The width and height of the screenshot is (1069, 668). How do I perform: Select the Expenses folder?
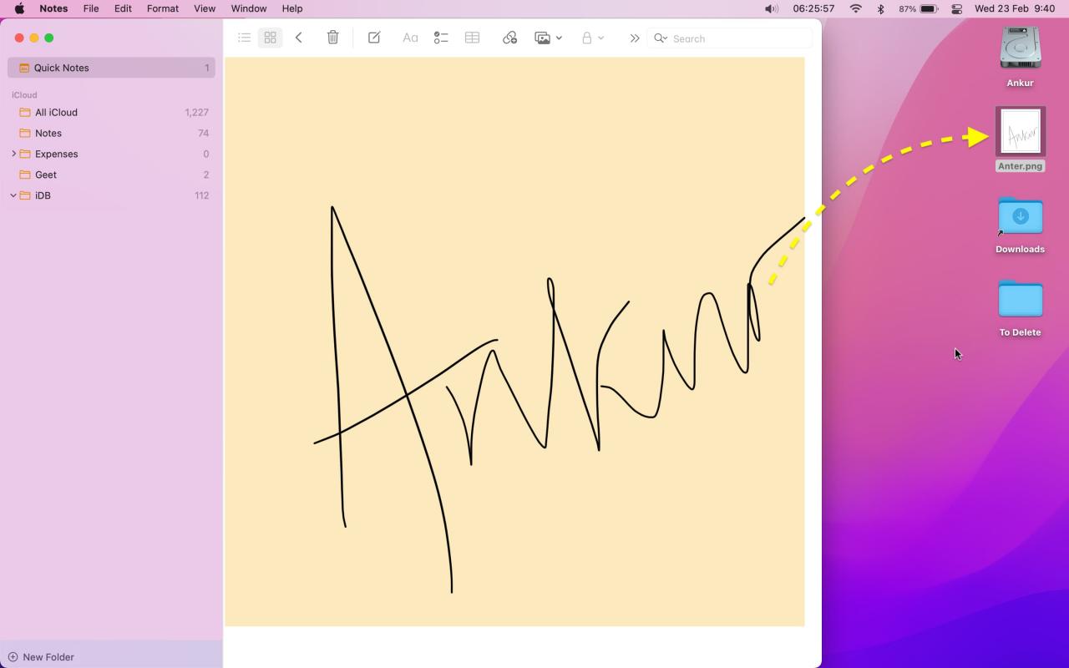(x=111, y=154)
